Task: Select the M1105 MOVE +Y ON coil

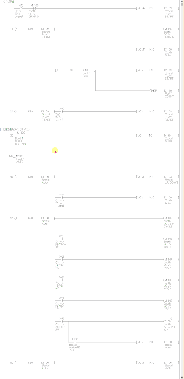Action: [171, 280]
